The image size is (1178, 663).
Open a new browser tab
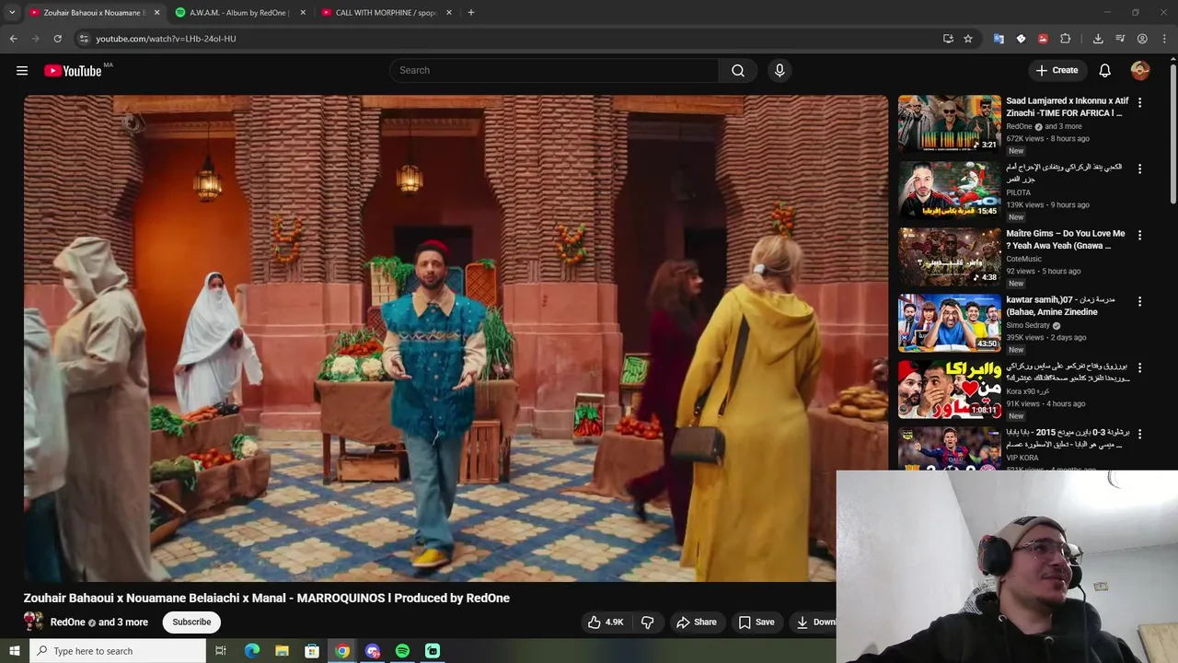coord(470,12)
